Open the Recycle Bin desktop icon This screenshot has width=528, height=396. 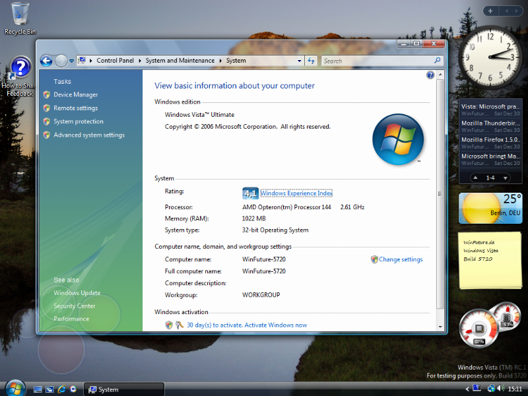pyautogui.click(x=20, y=18)
